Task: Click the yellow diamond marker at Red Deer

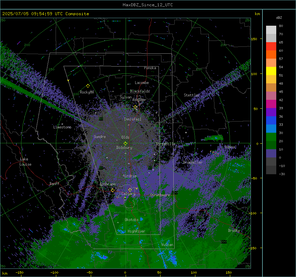Action: pyautogui.click(x=136, y=107)
